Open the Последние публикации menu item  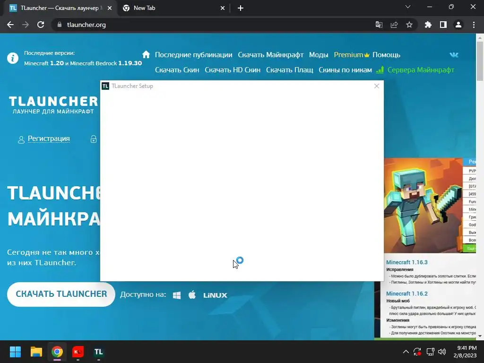point(193,55)
